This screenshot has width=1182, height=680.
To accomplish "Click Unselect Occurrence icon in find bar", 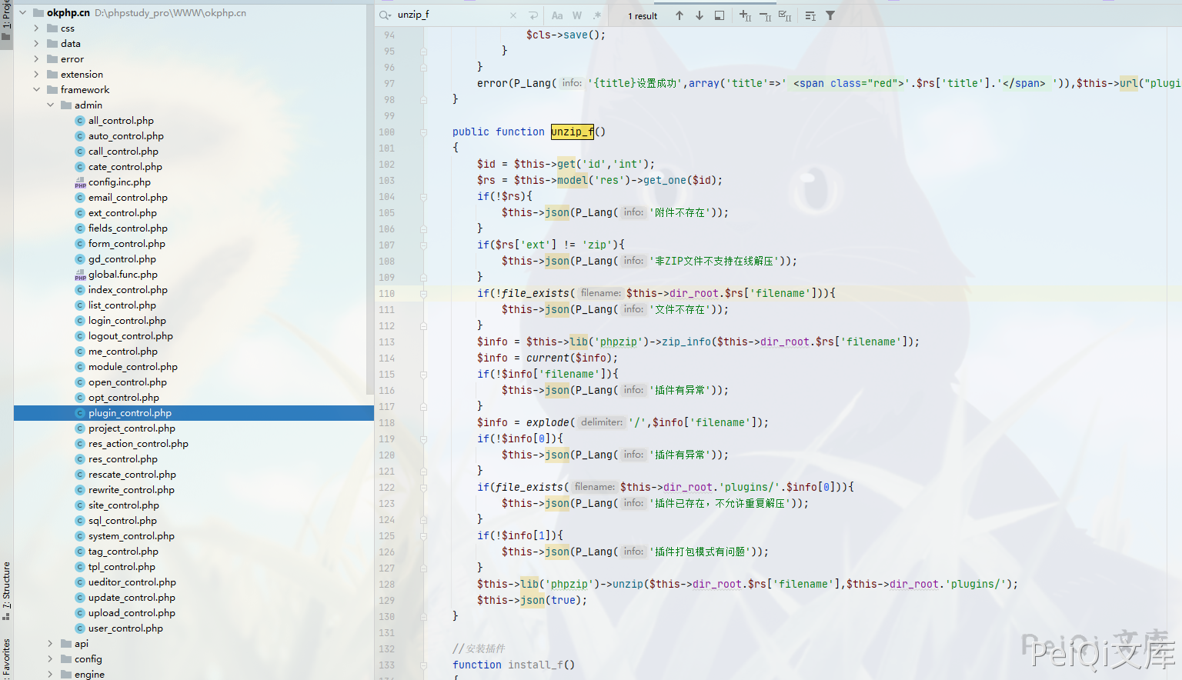I will click(765, 15).
